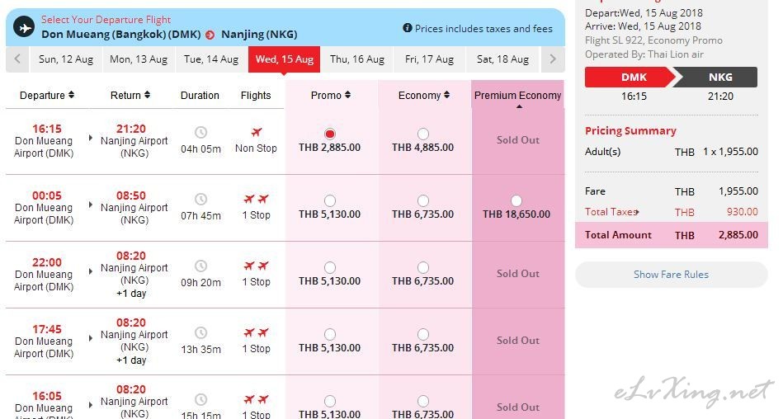The image size is (783, 419).
Task: Click the 1 Stop planes icon for the 17:45 flight
Action: 256,332
